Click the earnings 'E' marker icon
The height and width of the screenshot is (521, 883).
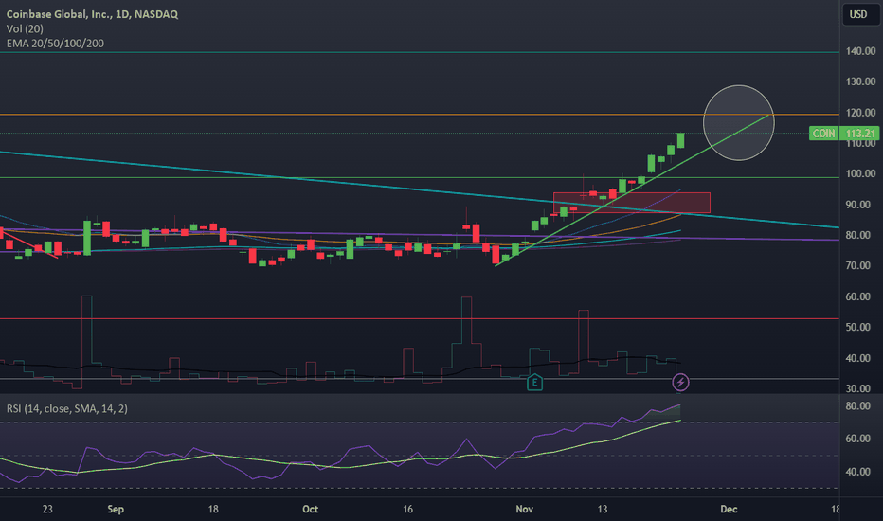click(x=534, y=383)
